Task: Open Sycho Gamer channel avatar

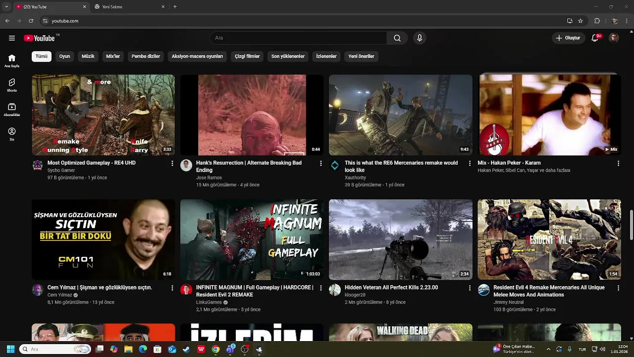Action: pos(38,165)
